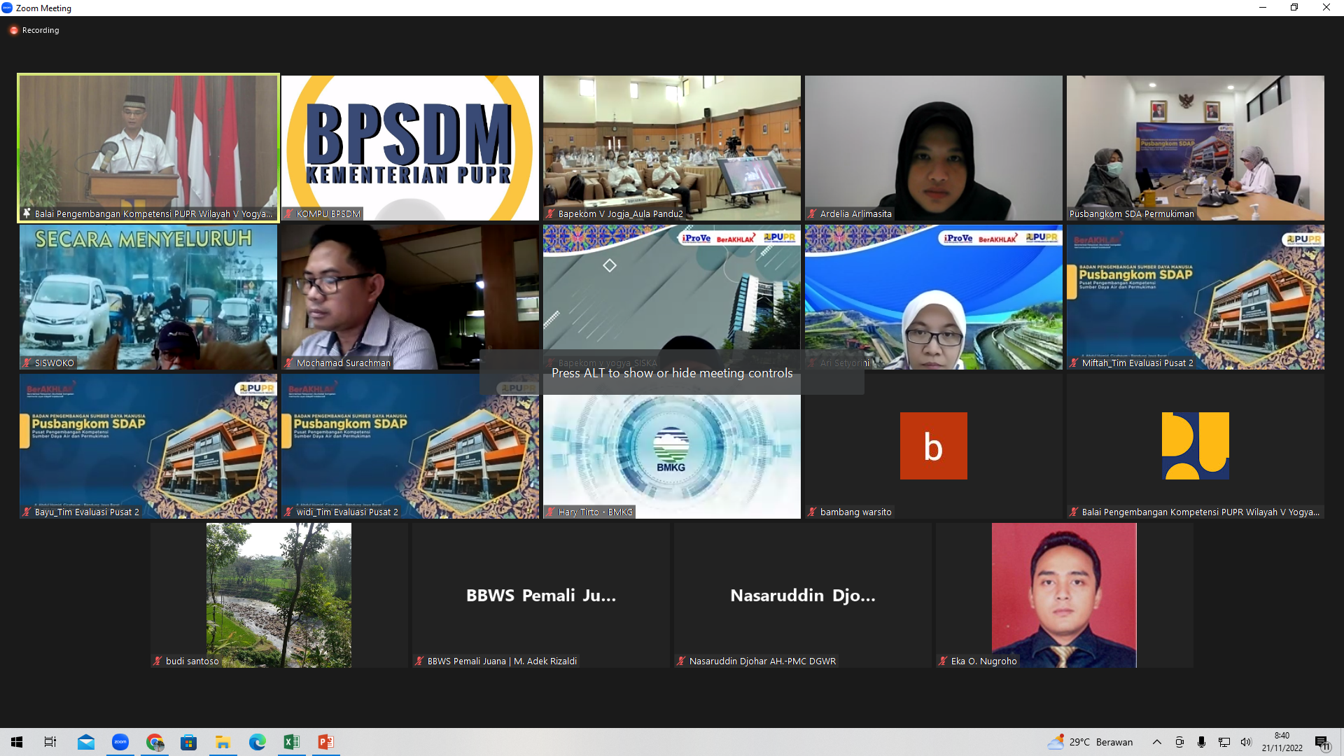1344x756 pixels.
Task: Select budi santoso's river photo tile
Action: (x=279, y=595)
